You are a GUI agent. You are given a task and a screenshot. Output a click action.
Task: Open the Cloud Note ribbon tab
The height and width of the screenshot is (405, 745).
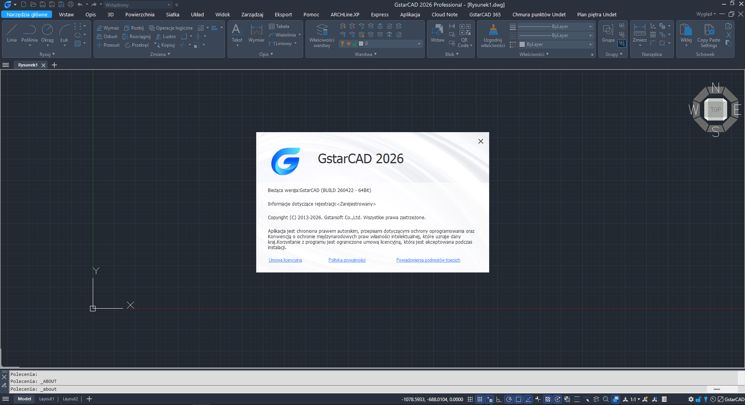445,14
